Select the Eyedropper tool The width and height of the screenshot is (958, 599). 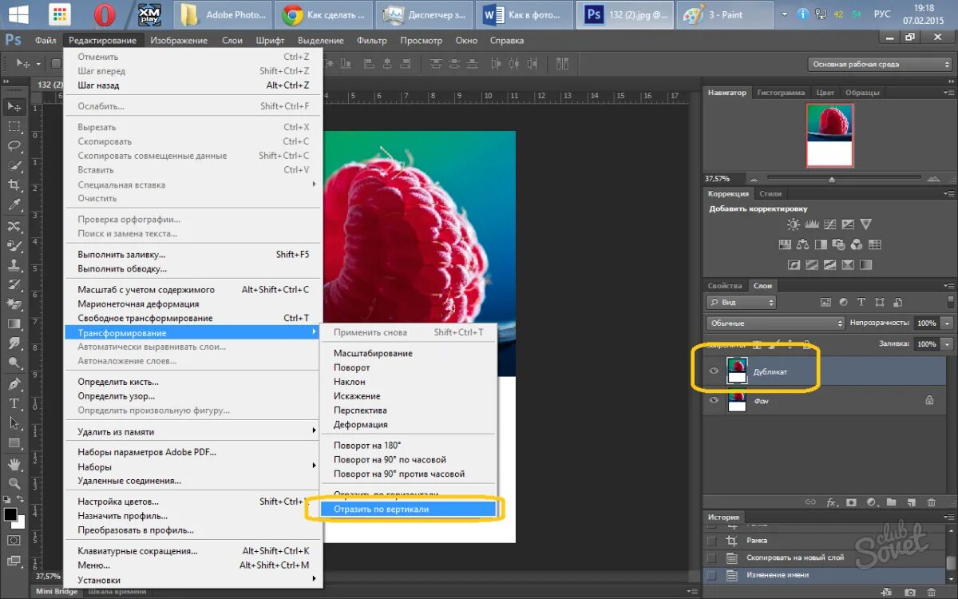(x=14, y=205)
